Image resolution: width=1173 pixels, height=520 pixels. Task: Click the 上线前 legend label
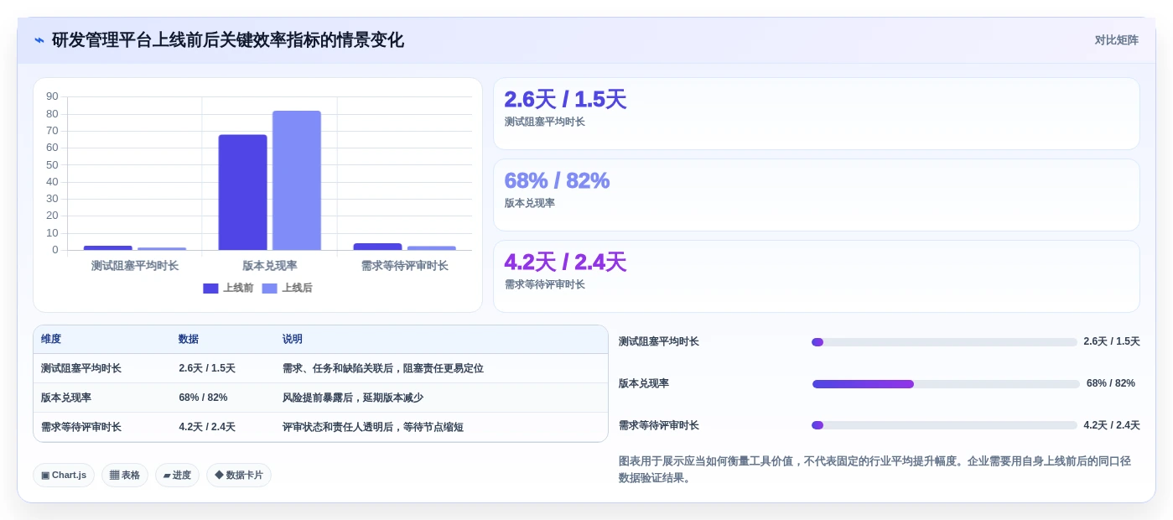(x=238, y=289)
